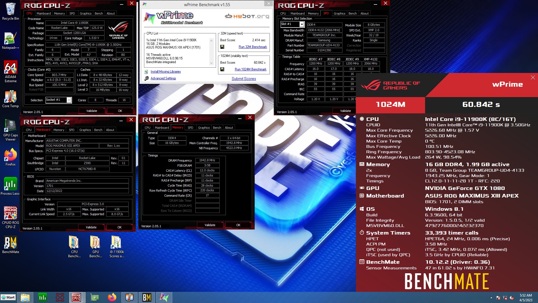Click the Core Speed value 803.7 MHz
Viewport: 538px width, 303px height.
click(x=59, y=75)
